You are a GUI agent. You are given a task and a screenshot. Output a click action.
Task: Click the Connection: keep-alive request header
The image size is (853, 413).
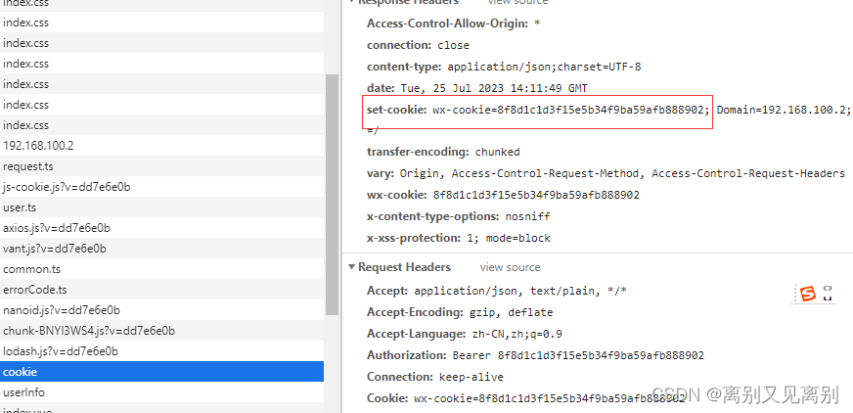coord(435,377)
